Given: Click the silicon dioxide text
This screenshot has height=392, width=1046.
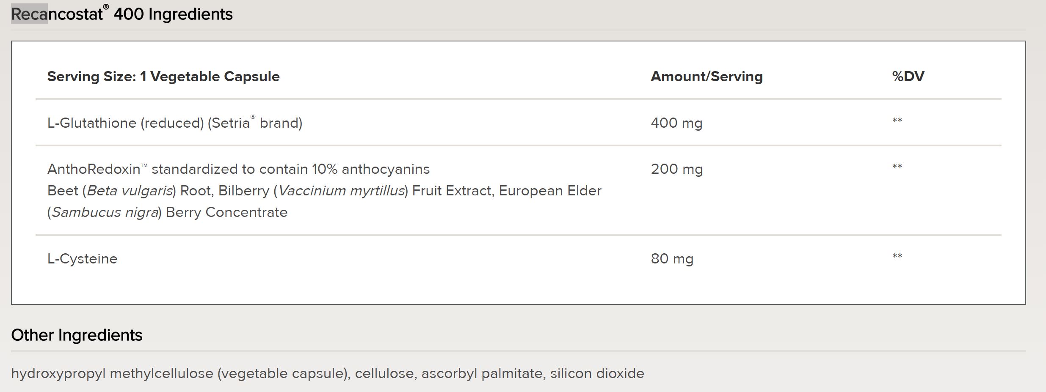Looking at the screenshot, I should click(x=597, y=373).
